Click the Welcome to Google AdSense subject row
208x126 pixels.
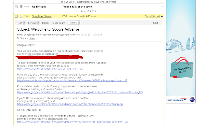79,16
